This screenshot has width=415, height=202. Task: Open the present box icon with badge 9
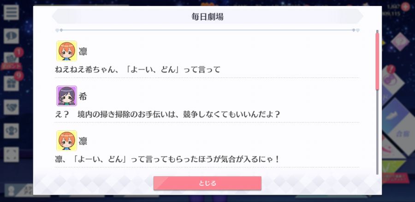11,83
